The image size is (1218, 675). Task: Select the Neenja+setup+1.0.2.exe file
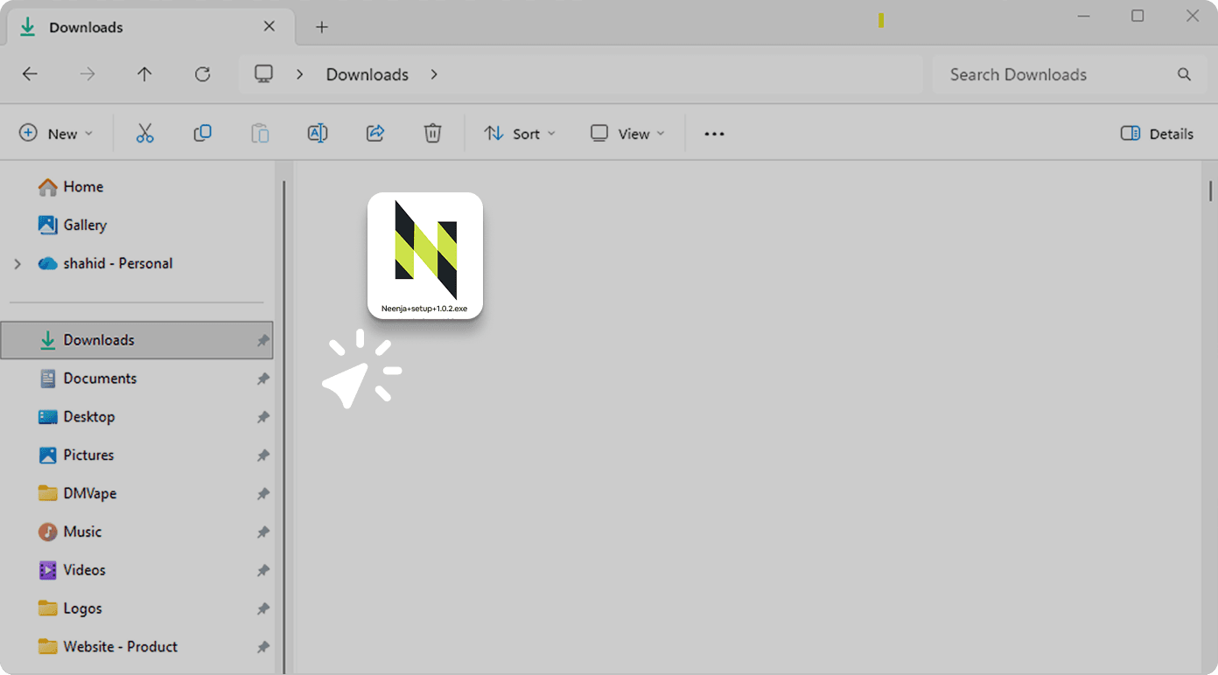[425, 255]
